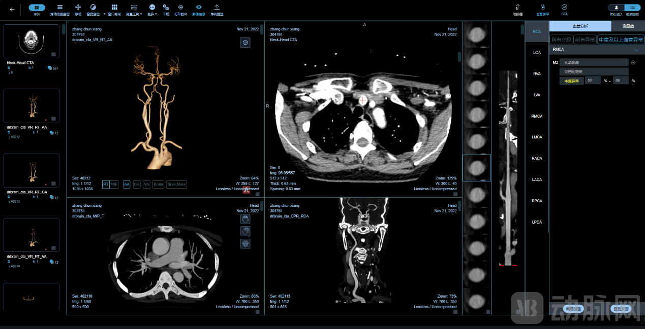Click the locate target icon beside M2
Viewport: 645px width, 329px height.
tap(633, 62)
